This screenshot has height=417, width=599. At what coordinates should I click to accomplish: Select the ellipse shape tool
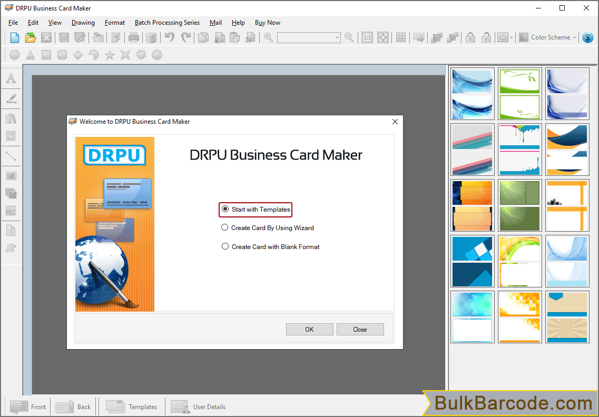click(x=15, y=55)
